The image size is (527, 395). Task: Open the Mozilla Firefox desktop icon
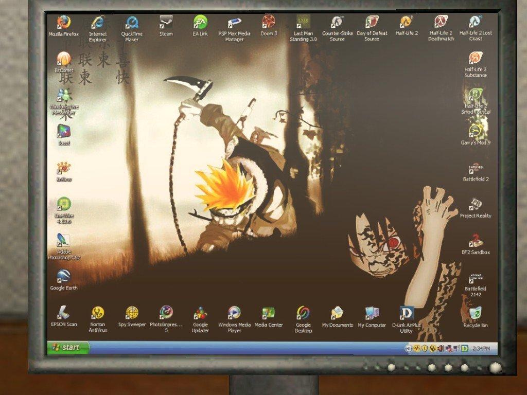pyautogui.click(x=64, y=23)
